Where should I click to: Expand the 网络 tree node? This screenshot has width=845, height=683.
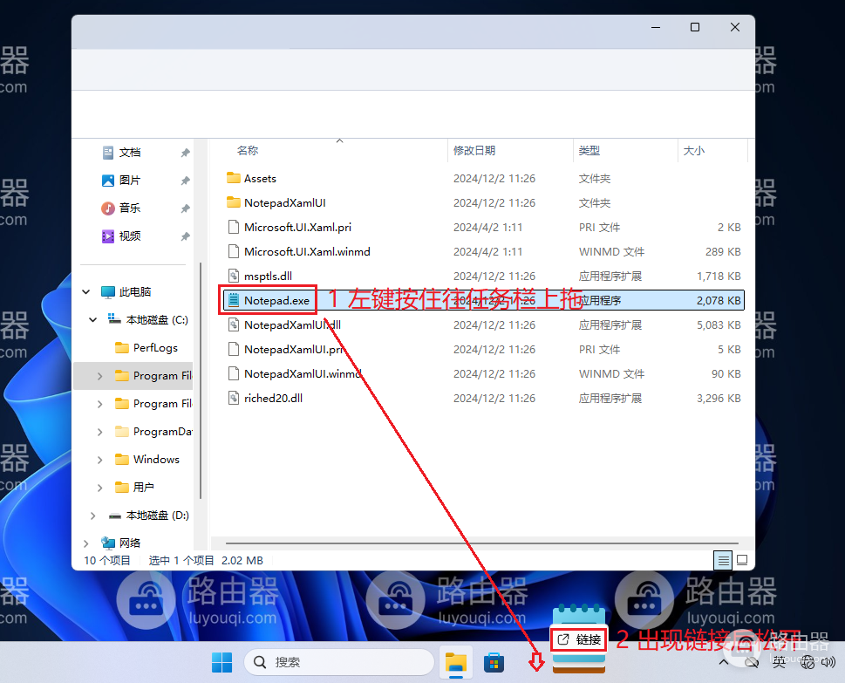(86, 543)
